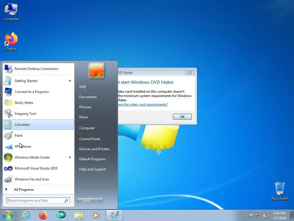Image resolution: width=294 pixels, height=221 pixels.
Task: Click the search magnifier icon
Action: point(66,201)
